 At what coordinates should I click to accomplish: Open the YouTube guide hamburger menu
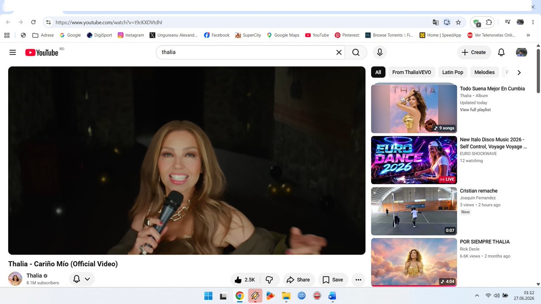(13, 52)
